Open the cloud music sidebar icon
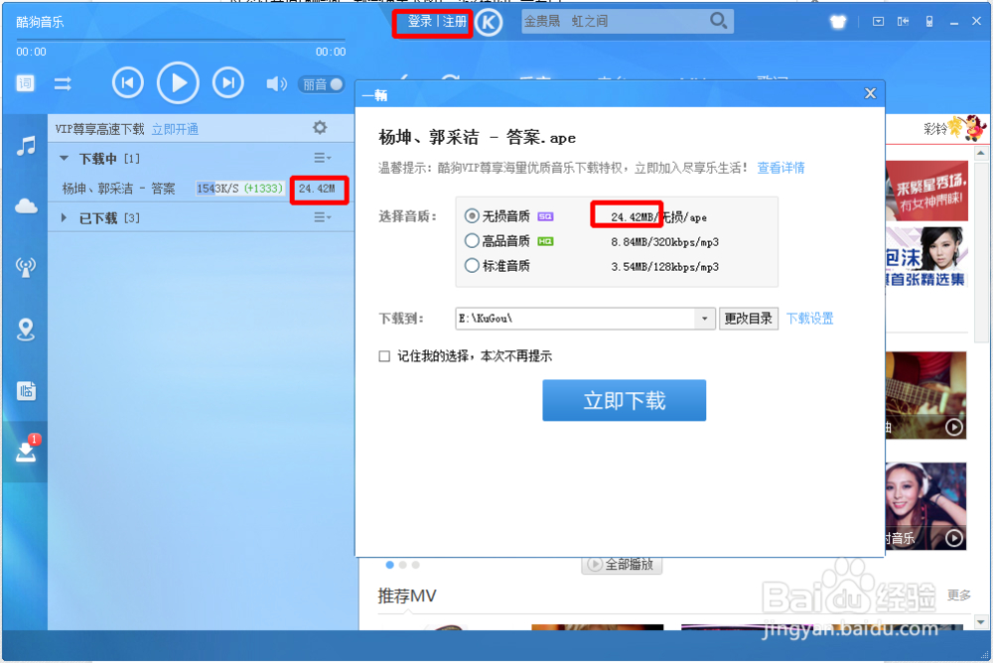 click(26, 205)
